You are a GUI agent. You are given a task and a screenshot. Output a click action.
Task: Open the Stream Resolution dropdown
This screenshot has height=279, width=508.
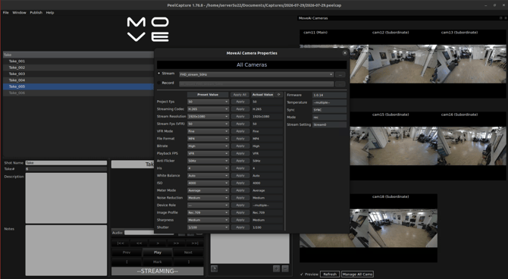coord(208,116)
